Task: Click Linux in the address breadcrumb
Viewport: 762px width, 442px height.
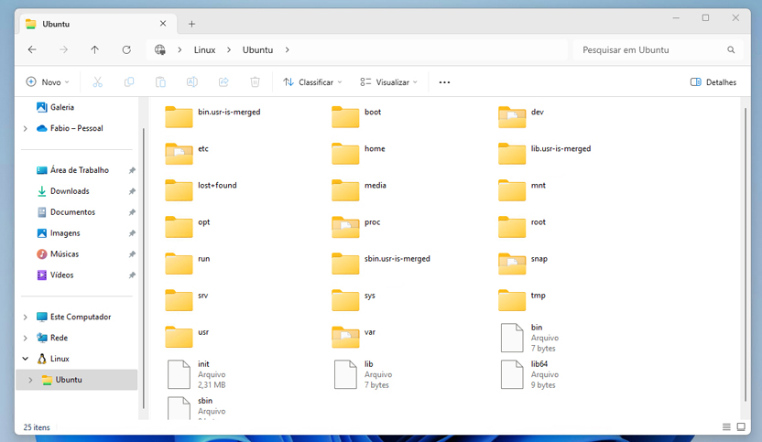Action: [x=204, y=49]
